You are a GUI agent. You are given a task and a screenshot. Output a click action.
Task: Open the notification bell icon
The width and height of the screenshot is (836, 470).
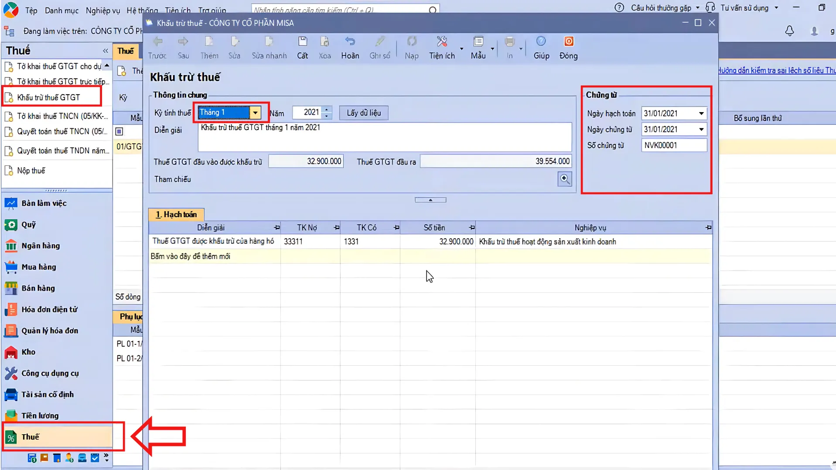click(789, 31)
